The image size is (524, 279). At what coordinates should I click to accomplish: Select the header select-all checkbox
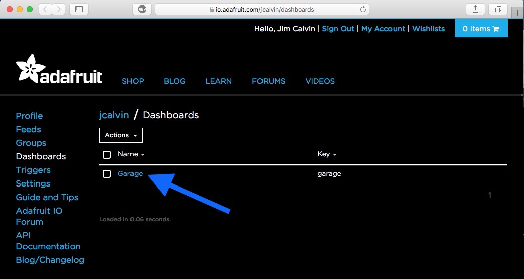pos(107,154)
